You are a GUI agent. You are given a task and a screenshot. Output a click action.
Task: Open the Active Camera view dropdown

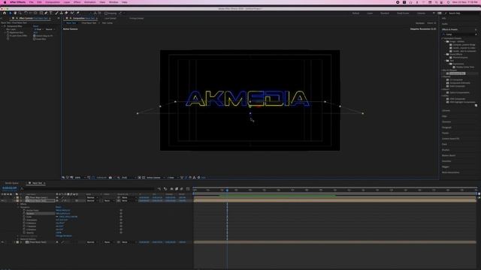(x=155, y=178)
